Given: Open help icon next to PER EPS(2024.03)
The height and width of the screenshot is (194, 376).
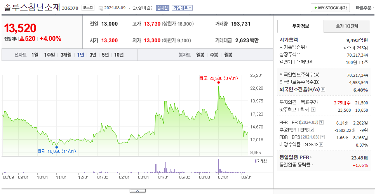Looking at the screenshot, I should point(322,123).
